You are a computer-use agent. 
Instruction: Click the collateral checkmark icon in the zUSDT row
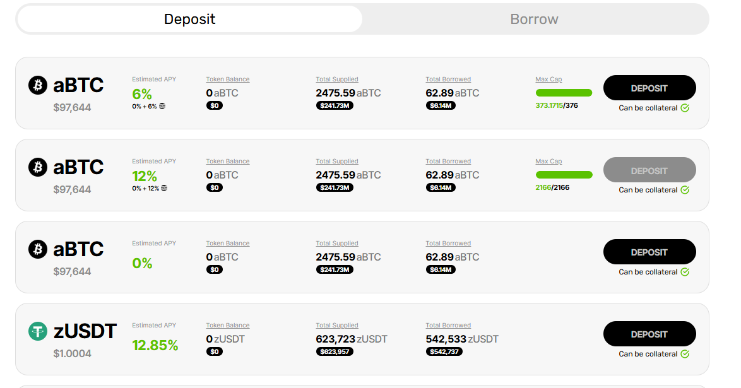click(x=685, y=354)
